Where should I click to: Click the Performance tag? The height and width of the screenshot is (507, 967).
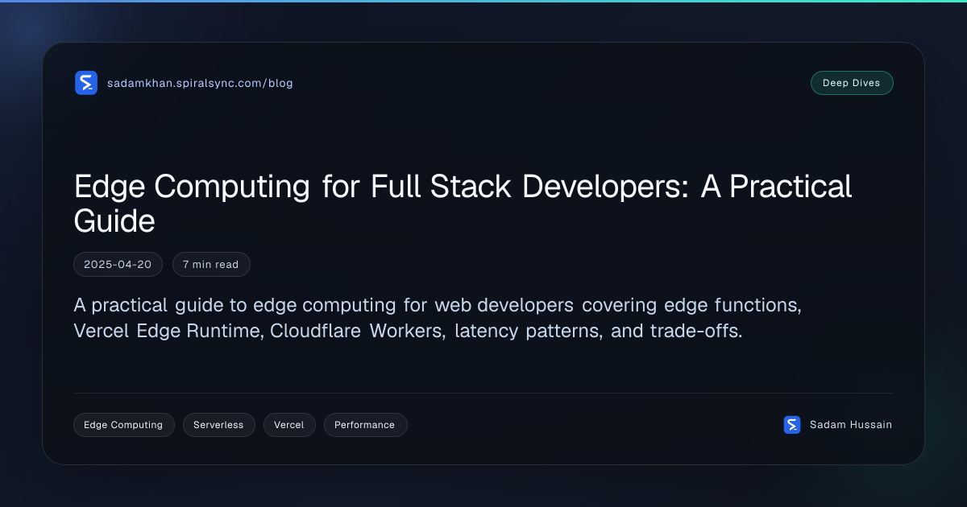[365, 425]
